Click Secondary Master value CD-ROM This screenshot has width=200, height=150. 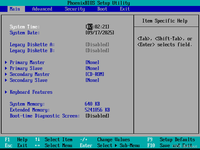pyautogui.click(x=95, y=74)
